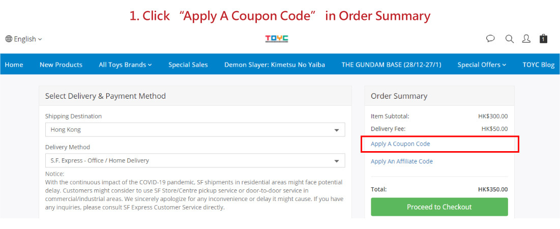Click Apply An Affiliate Code link
Viewport: 560px width, 229px height.
click(402, 161)
